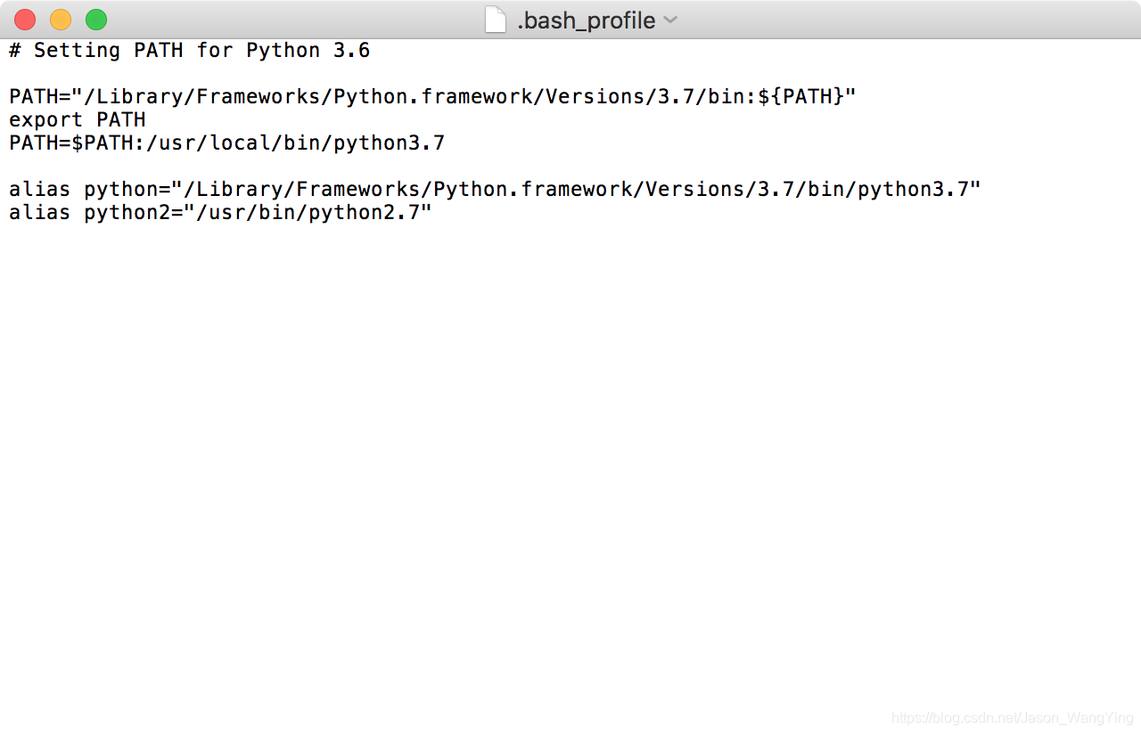This screenshot has height=734, width=1141.
Task: Click the word alias starting the python2 line
Action: 39,212
